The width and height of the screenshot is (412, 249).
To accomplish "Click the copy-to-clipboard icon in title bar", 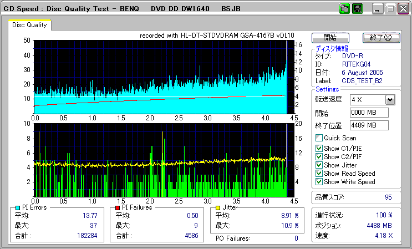I will [x=344, y=9].
